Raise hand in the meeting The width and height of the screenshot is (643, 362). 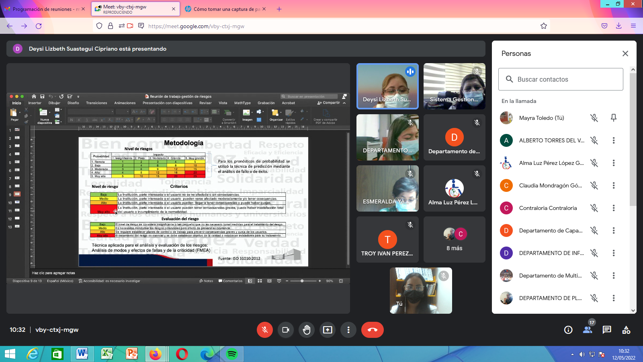click(x=307, y=330)
